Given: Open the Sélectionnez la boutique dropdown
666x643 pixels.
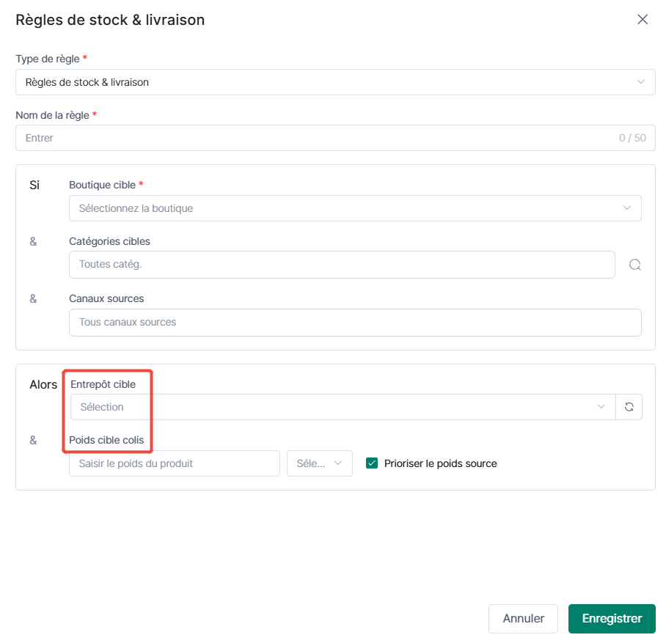Looking at the screenshot, I should coord(355,208).
